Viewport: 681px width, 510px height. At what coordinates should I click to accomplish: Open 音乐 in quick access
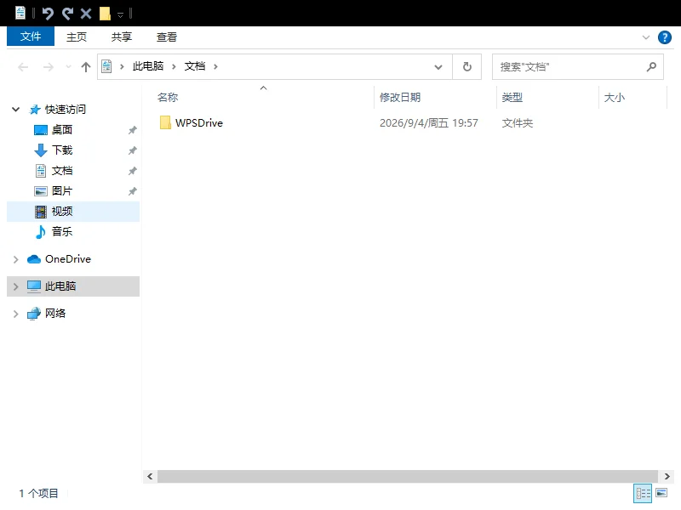pyautogui.click(x=61, y=231)
